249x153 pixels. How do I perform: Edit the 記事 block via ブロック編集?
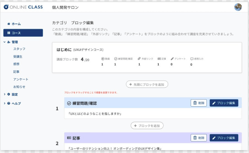pos(224,138)
